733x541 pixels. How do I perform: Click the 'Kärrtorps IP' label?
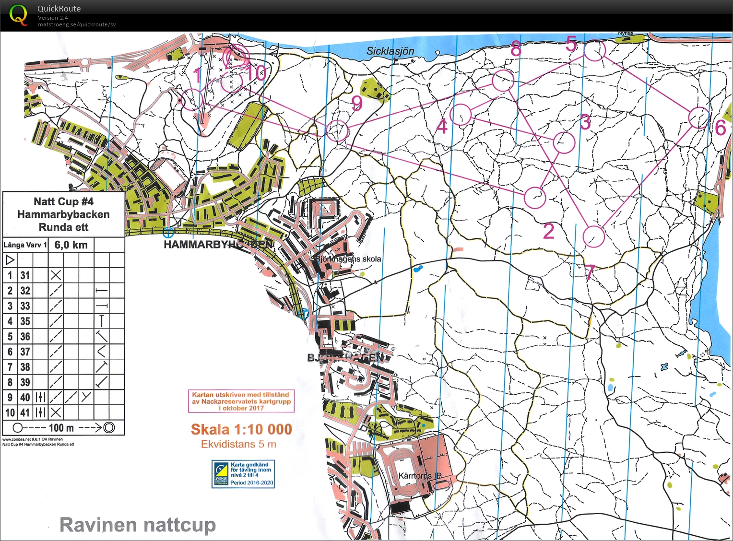[x=420, y=476]
